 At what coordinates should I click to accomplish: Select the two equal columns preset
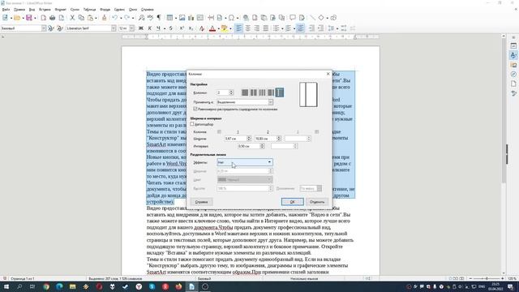[x=254, y=92]
